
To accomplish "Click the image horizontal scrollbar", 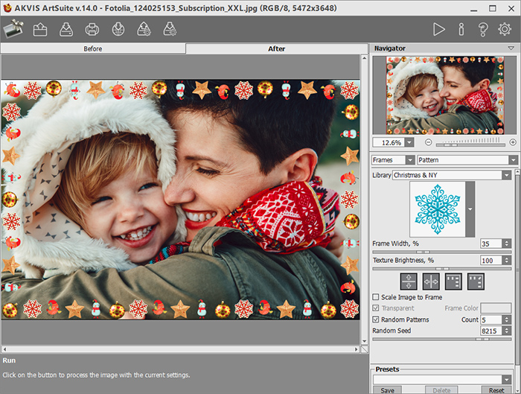I will 181,349.
